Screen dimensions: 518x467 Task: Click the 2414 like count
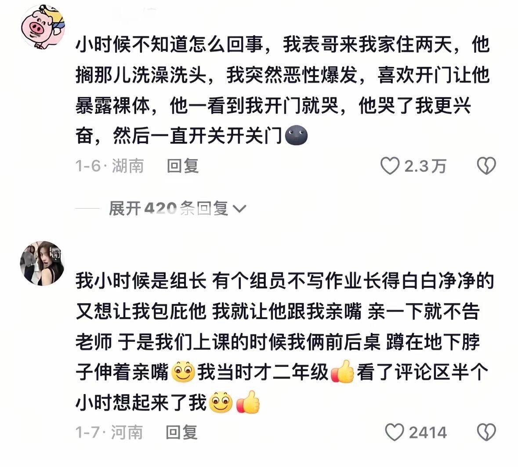coord(428,433)
